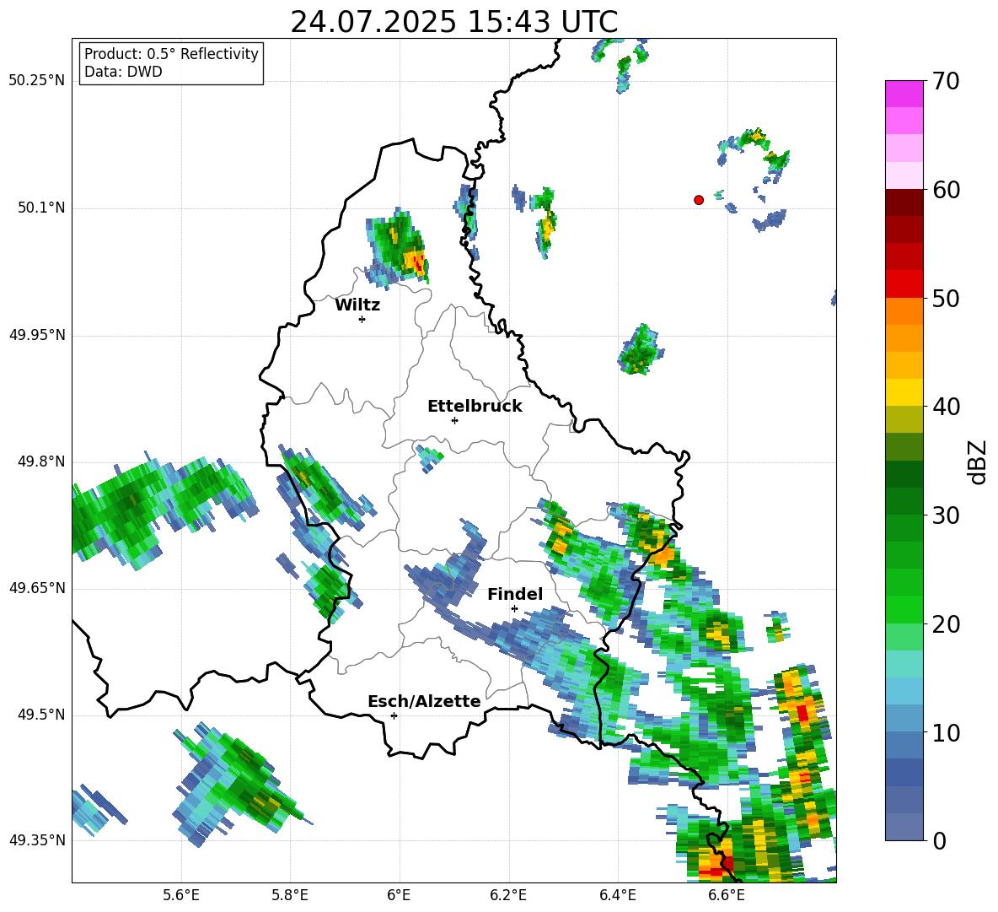
Task: Click the 49.35°N latitude label
Action: [x=37, y=840]
